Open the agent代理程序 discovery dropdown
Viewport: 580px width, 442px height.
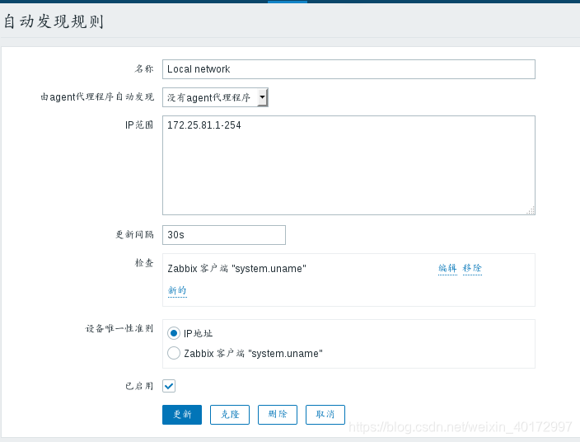tap(215, 97)
